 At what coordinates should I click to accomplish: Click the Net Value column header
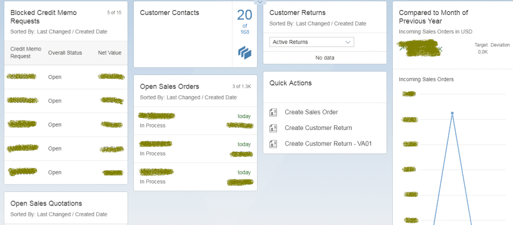point(109,52)
